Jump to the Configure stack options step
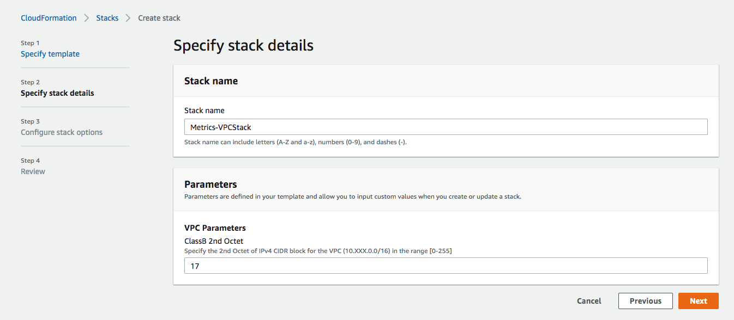Image resolution: width=734 pixels, height=320 pixels. [x=62, y=132]
